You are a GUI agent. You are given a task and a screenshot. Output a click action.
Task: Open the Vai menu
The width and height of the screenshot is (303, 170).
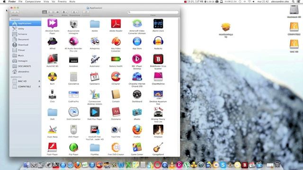click(53, 1)
